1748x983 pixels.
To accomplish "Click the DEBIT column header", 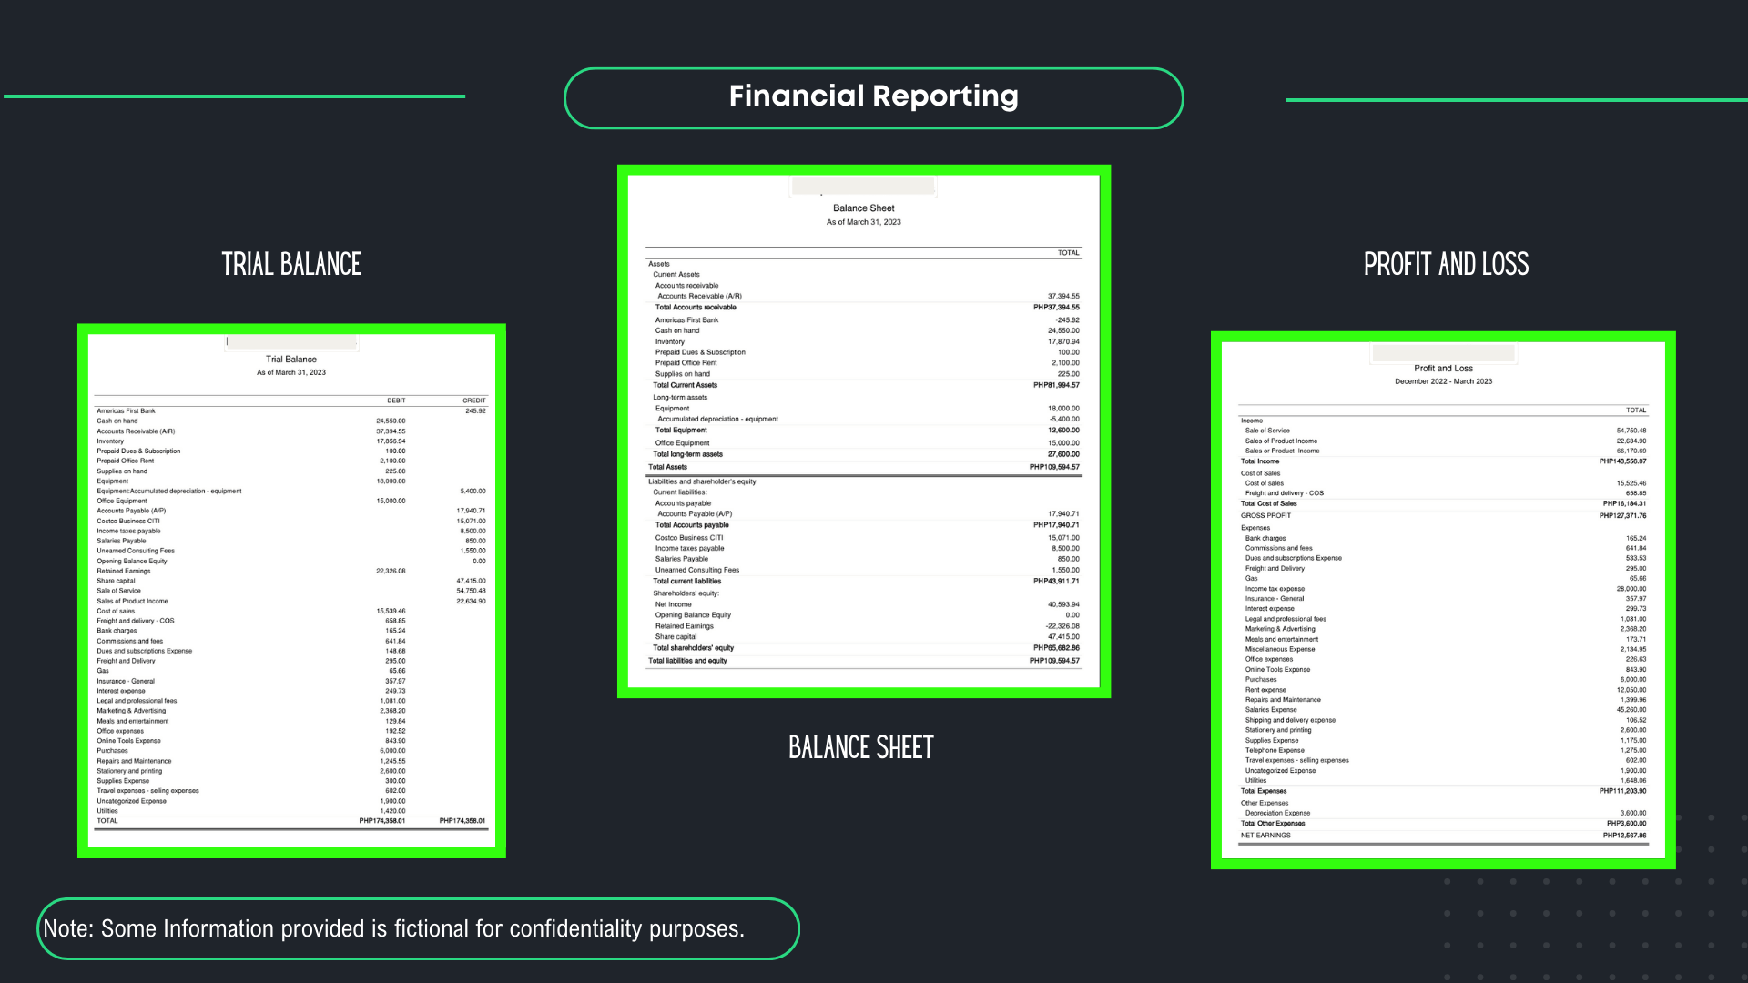I will click(396, 400).
